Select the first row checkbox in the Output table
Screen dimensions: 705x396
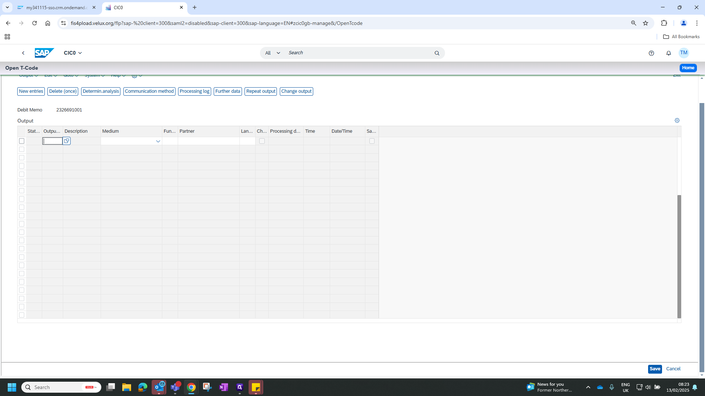coord(22,141)
